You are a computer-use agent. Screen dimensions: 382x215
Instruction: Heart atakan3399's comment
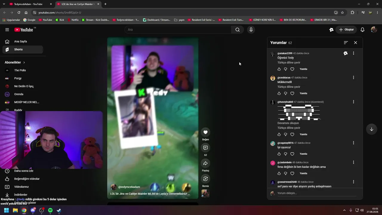[x=292, y=69]
